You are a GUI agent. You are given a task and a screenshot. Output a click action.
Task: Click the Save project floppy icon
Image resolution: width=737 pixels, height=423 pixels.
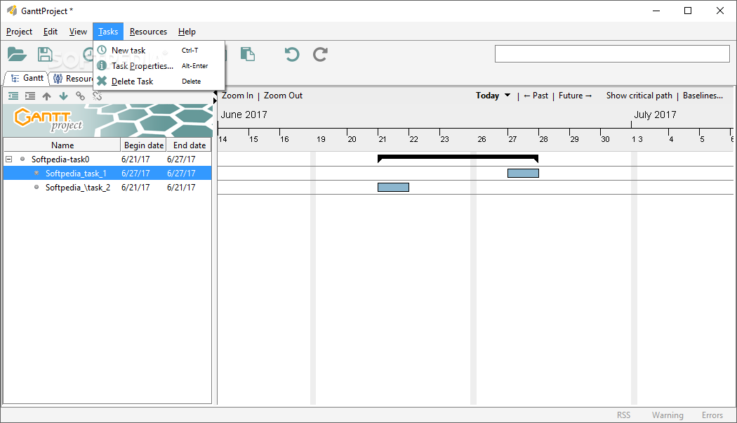(x=45, y=55)
